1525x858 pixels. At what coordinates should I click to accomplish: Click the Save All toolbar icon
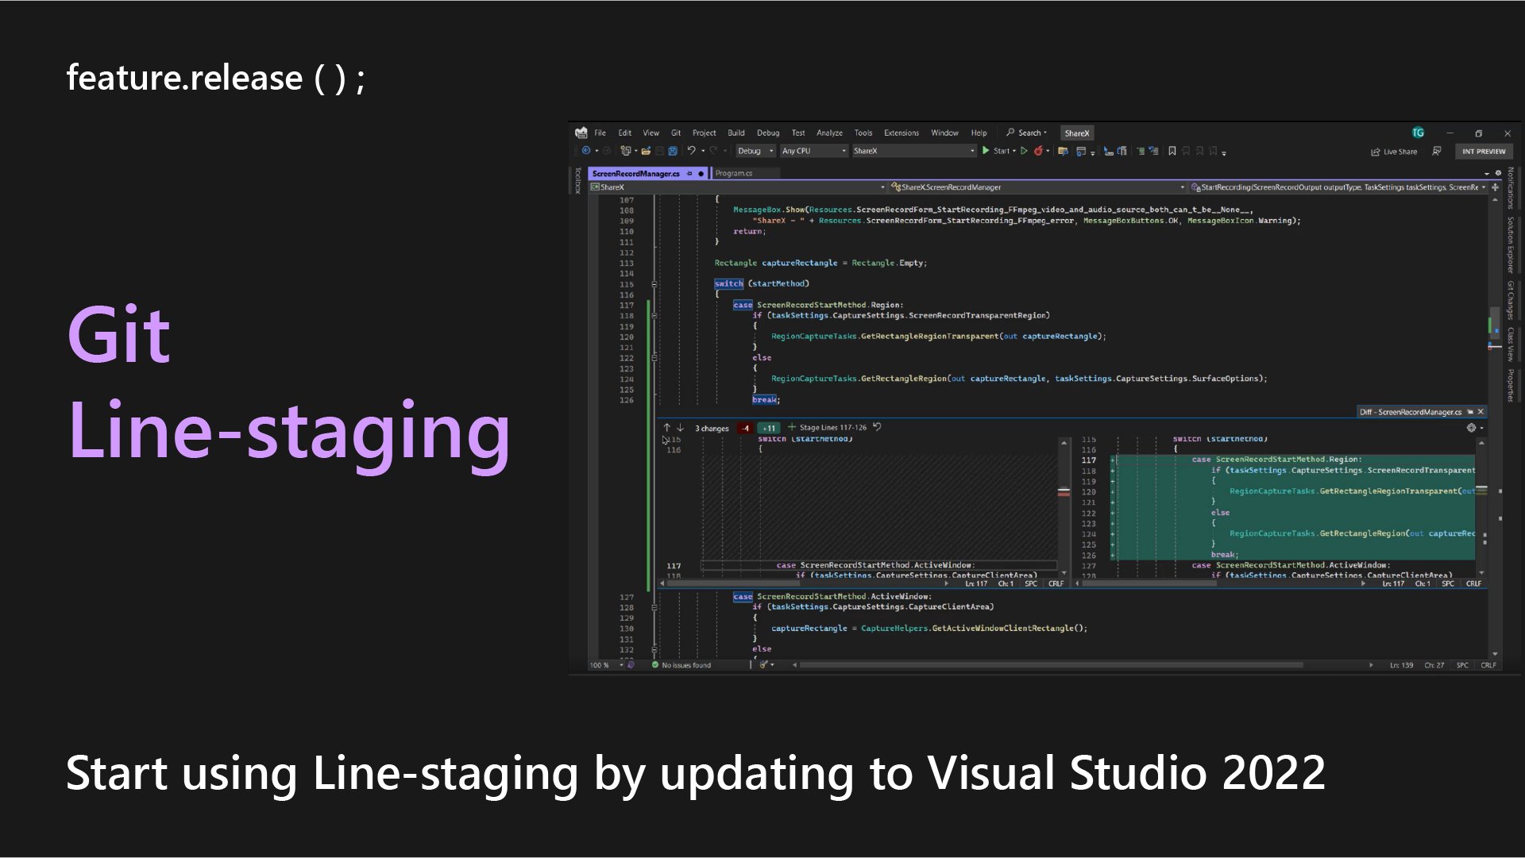[673, 151]
